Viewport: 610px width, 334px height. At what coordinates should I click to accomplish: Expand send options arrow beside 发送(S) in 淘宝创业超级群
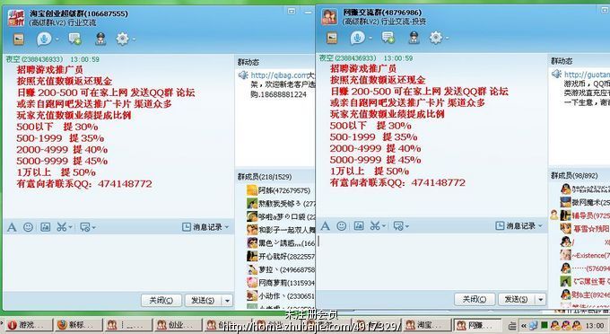click(227, 300)
